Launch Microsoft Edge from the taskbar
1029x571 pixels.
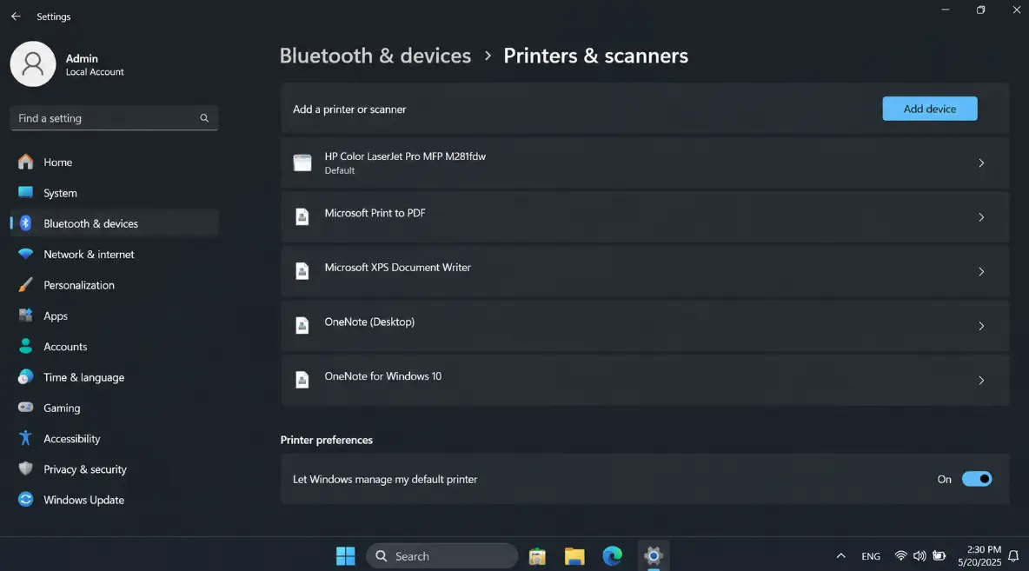[x=613, y=556]
